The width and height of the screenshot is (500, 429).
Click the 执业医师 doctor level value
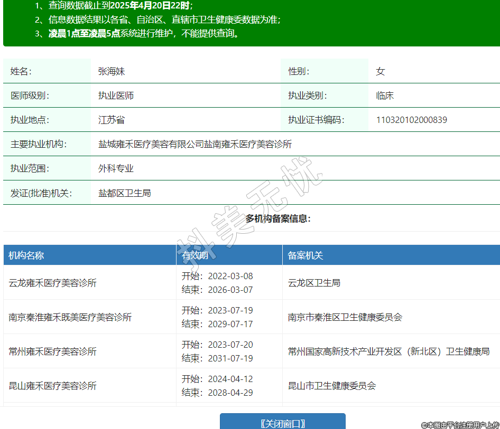[116, 96]
